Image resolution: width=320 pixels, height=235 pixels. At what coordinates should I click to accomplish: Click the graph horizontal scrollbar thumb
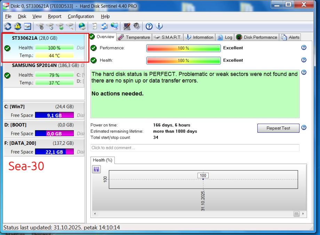296,214
